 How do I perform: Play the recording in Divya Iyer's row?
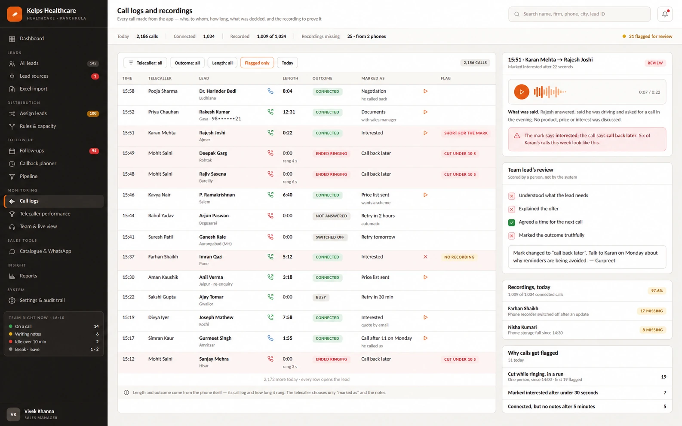[425, 317]
